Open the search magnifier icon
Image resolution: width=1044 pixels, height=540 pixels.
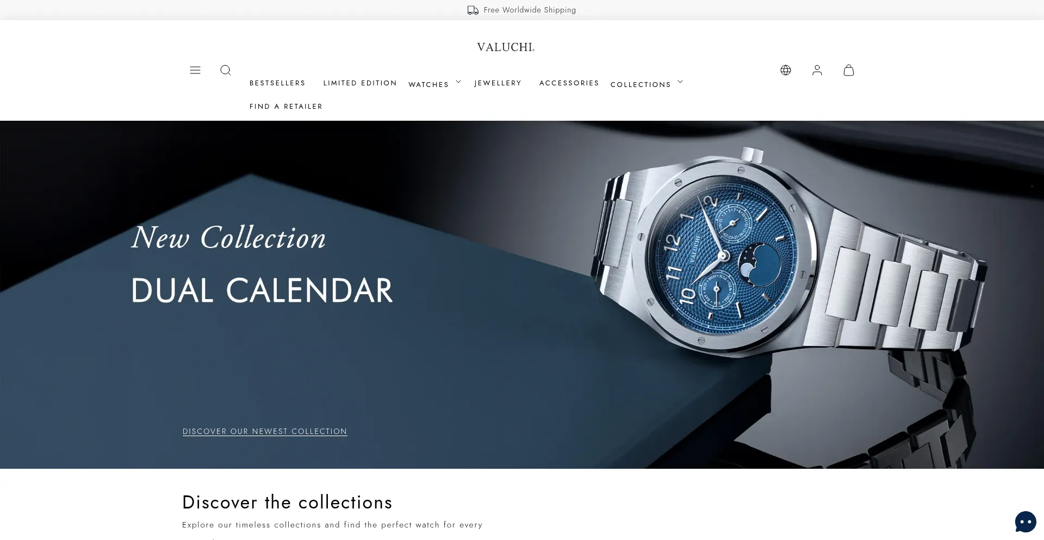pos(226,70)
